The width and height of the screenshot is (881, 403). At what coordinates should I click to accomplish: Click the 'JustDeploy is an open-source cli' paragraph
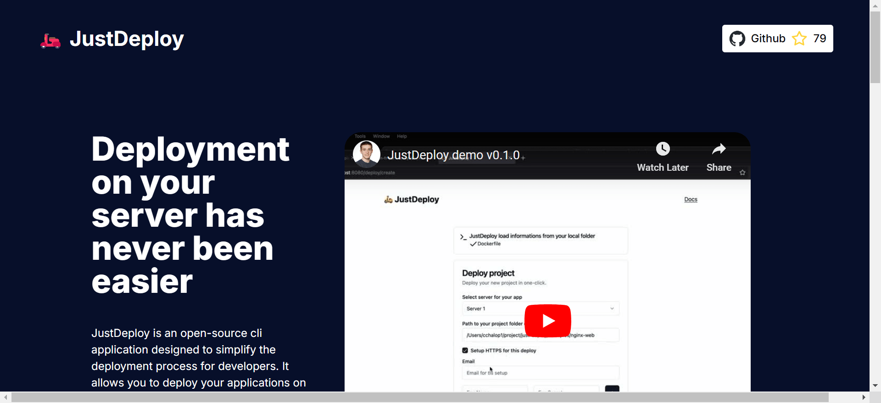199,358
